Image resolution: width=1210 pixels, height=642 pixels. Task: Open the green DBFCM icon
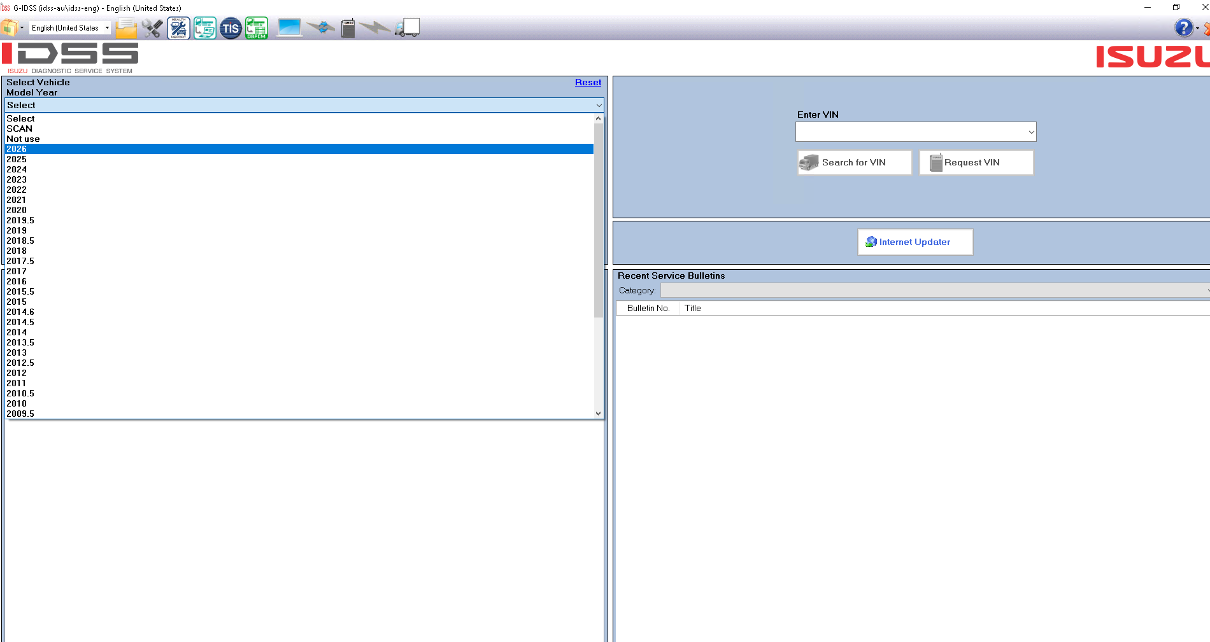(x=257, y=28)
